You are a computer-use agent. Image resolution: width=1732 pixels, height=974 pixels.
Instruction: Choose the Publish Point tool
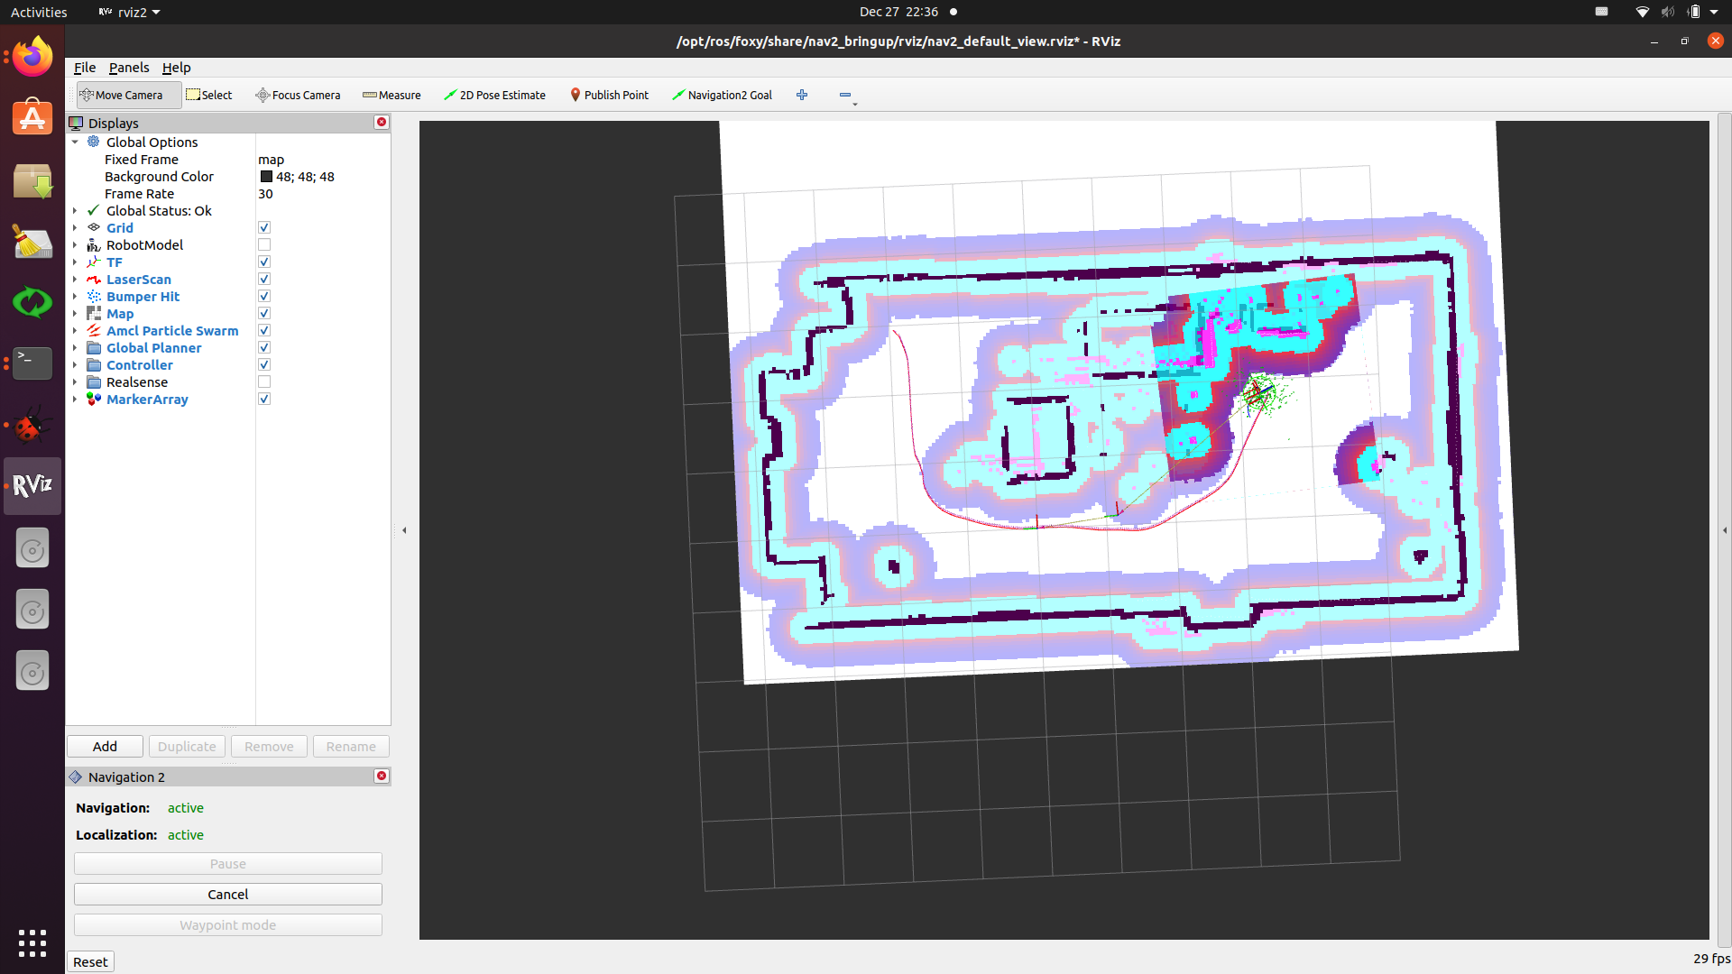click(x=609, y=95)
